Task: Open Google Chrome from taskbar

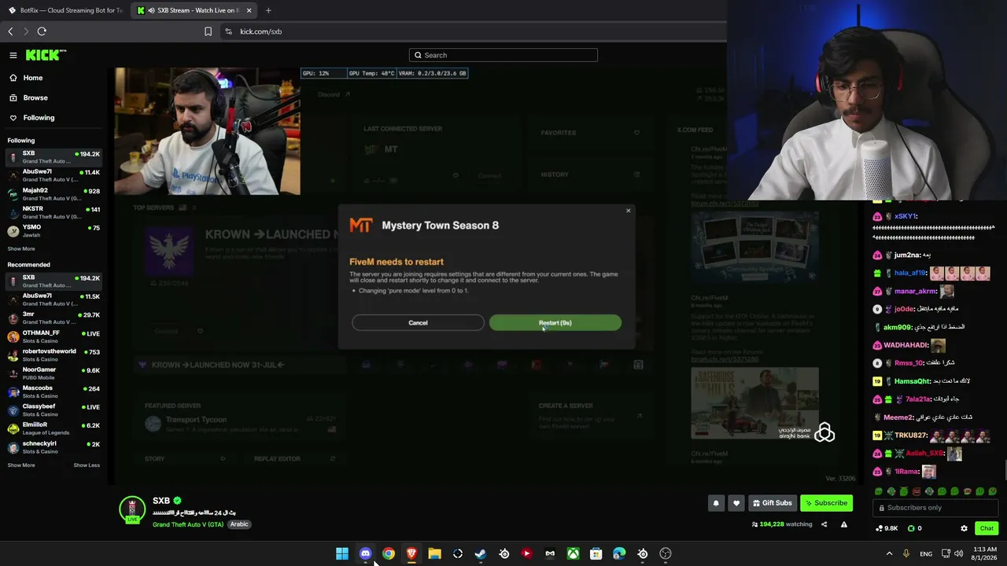Action: click(x=389, y=553)
